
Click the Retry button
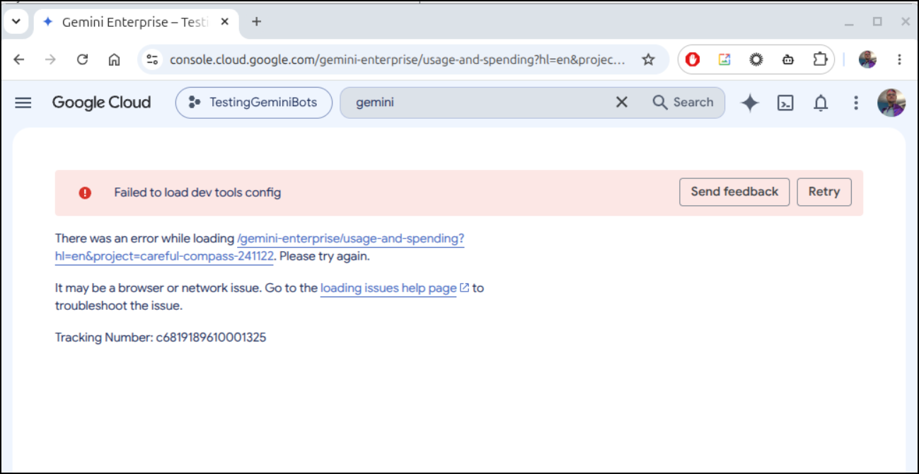[824, 192]
